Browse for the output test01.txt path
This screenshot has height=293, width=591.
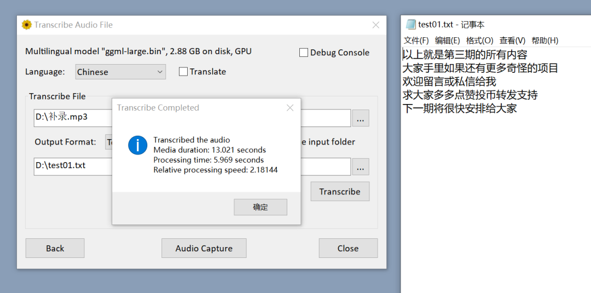pyautogui.click(x=360, y=167)
